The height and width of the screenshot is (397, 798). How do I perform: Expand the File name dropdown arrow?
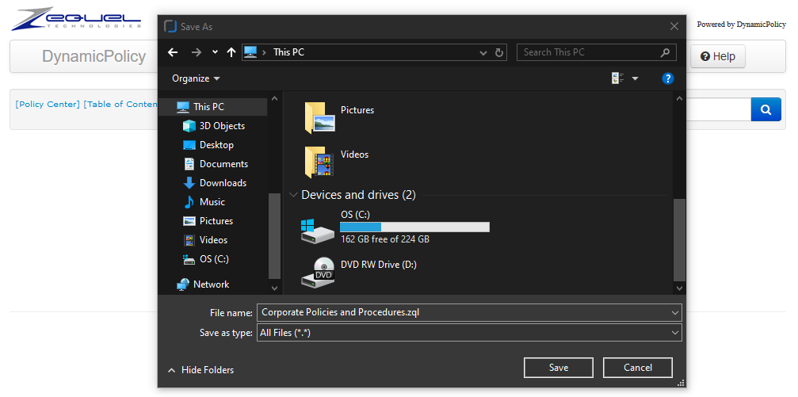[674, 312]
